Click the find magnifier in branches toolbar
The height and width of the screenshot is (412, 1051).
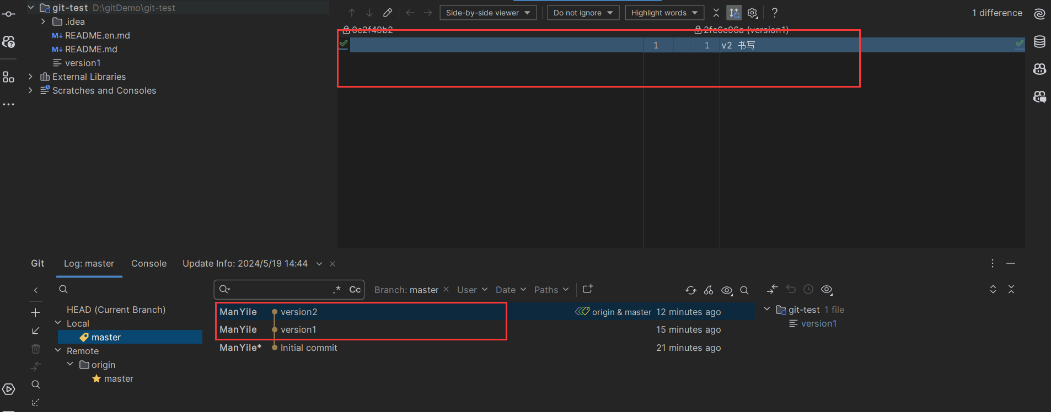point(36,384)
